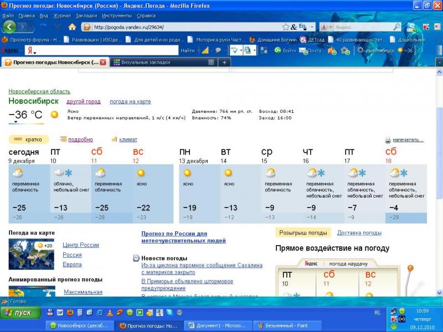Screen dimensions: 443x332
Task: Launch Internet Explorer from Quick Launch
Action: (x=100, y=313)
